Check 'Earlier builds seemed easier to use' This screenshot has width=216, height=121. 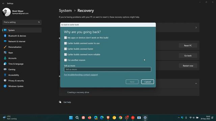(65, 43)
